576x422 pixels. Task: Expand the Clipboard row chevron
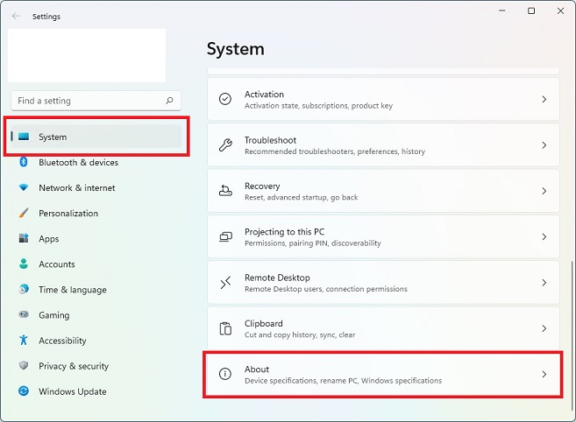[x=544, y=328]
